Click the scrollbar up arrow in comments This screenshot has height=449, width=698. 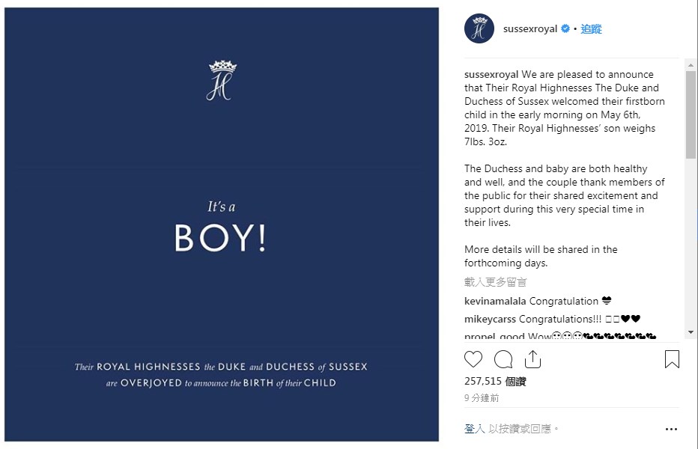coord(691,65)
